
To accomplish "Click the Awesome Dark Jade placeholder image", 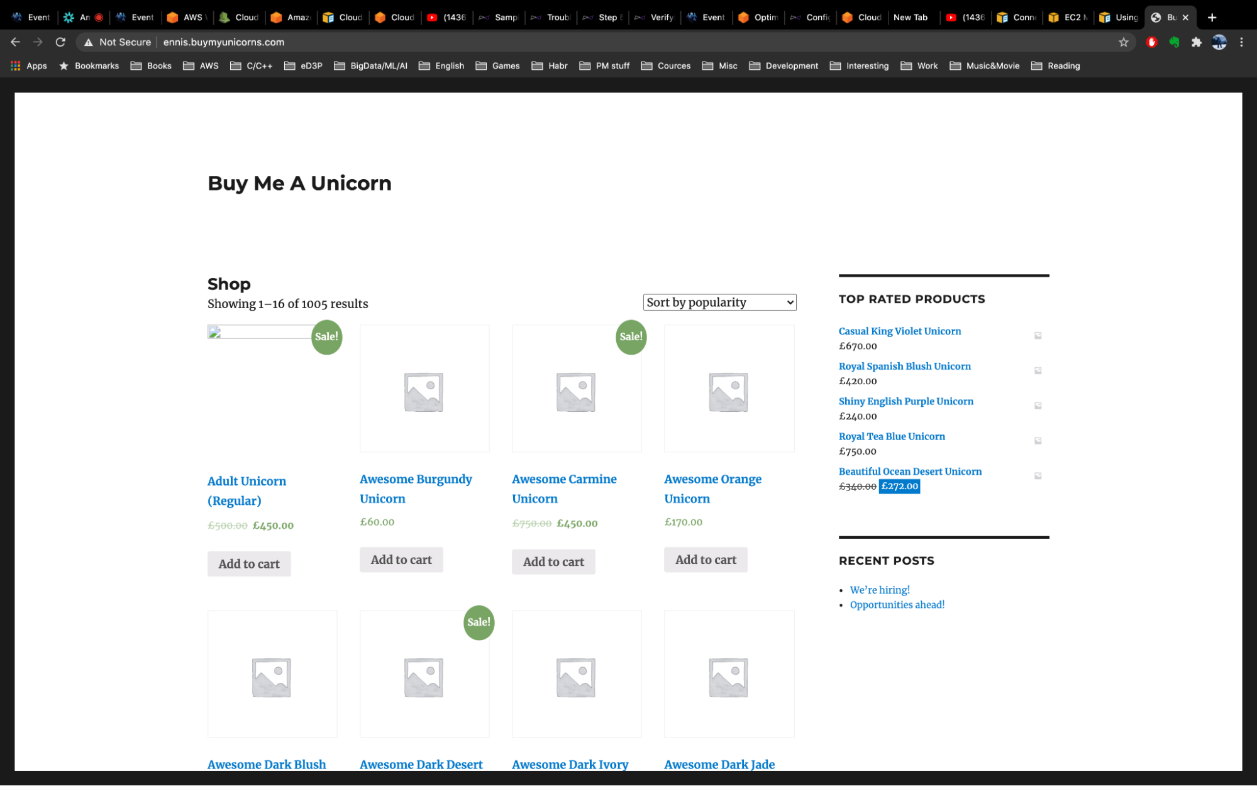I will click(729, 673).
